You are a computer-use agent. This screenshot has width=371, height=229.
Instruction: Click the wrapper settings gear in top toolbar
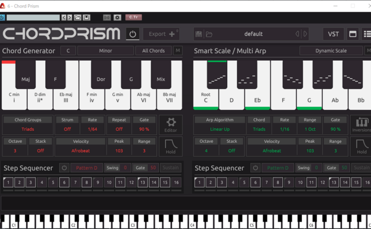pos(117,17)
